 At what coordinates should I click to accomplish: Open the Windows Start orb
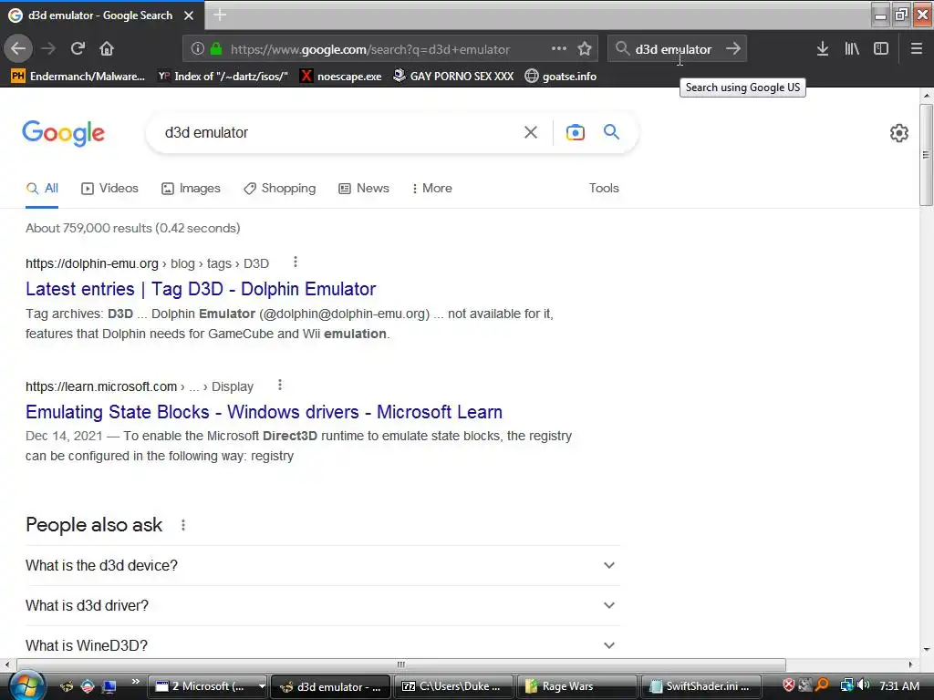pyautogui.click(x=26, y=685)
